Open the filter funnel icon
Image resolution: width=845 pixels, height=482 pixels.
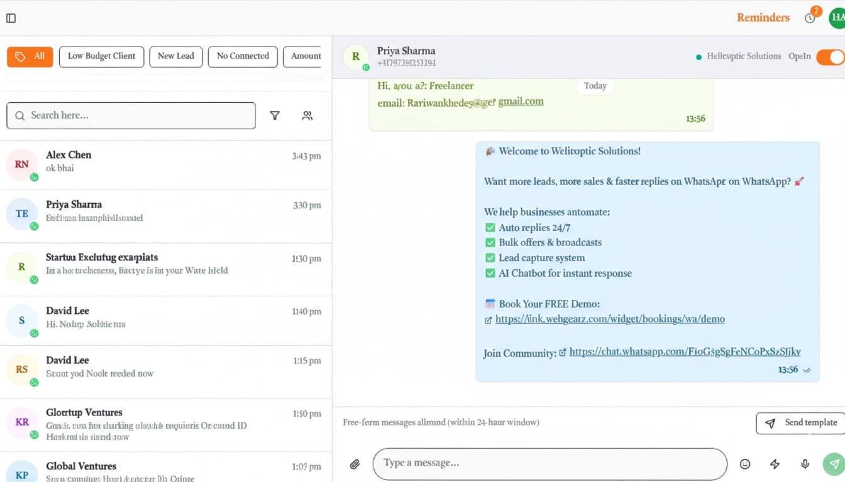click(275, 115)
